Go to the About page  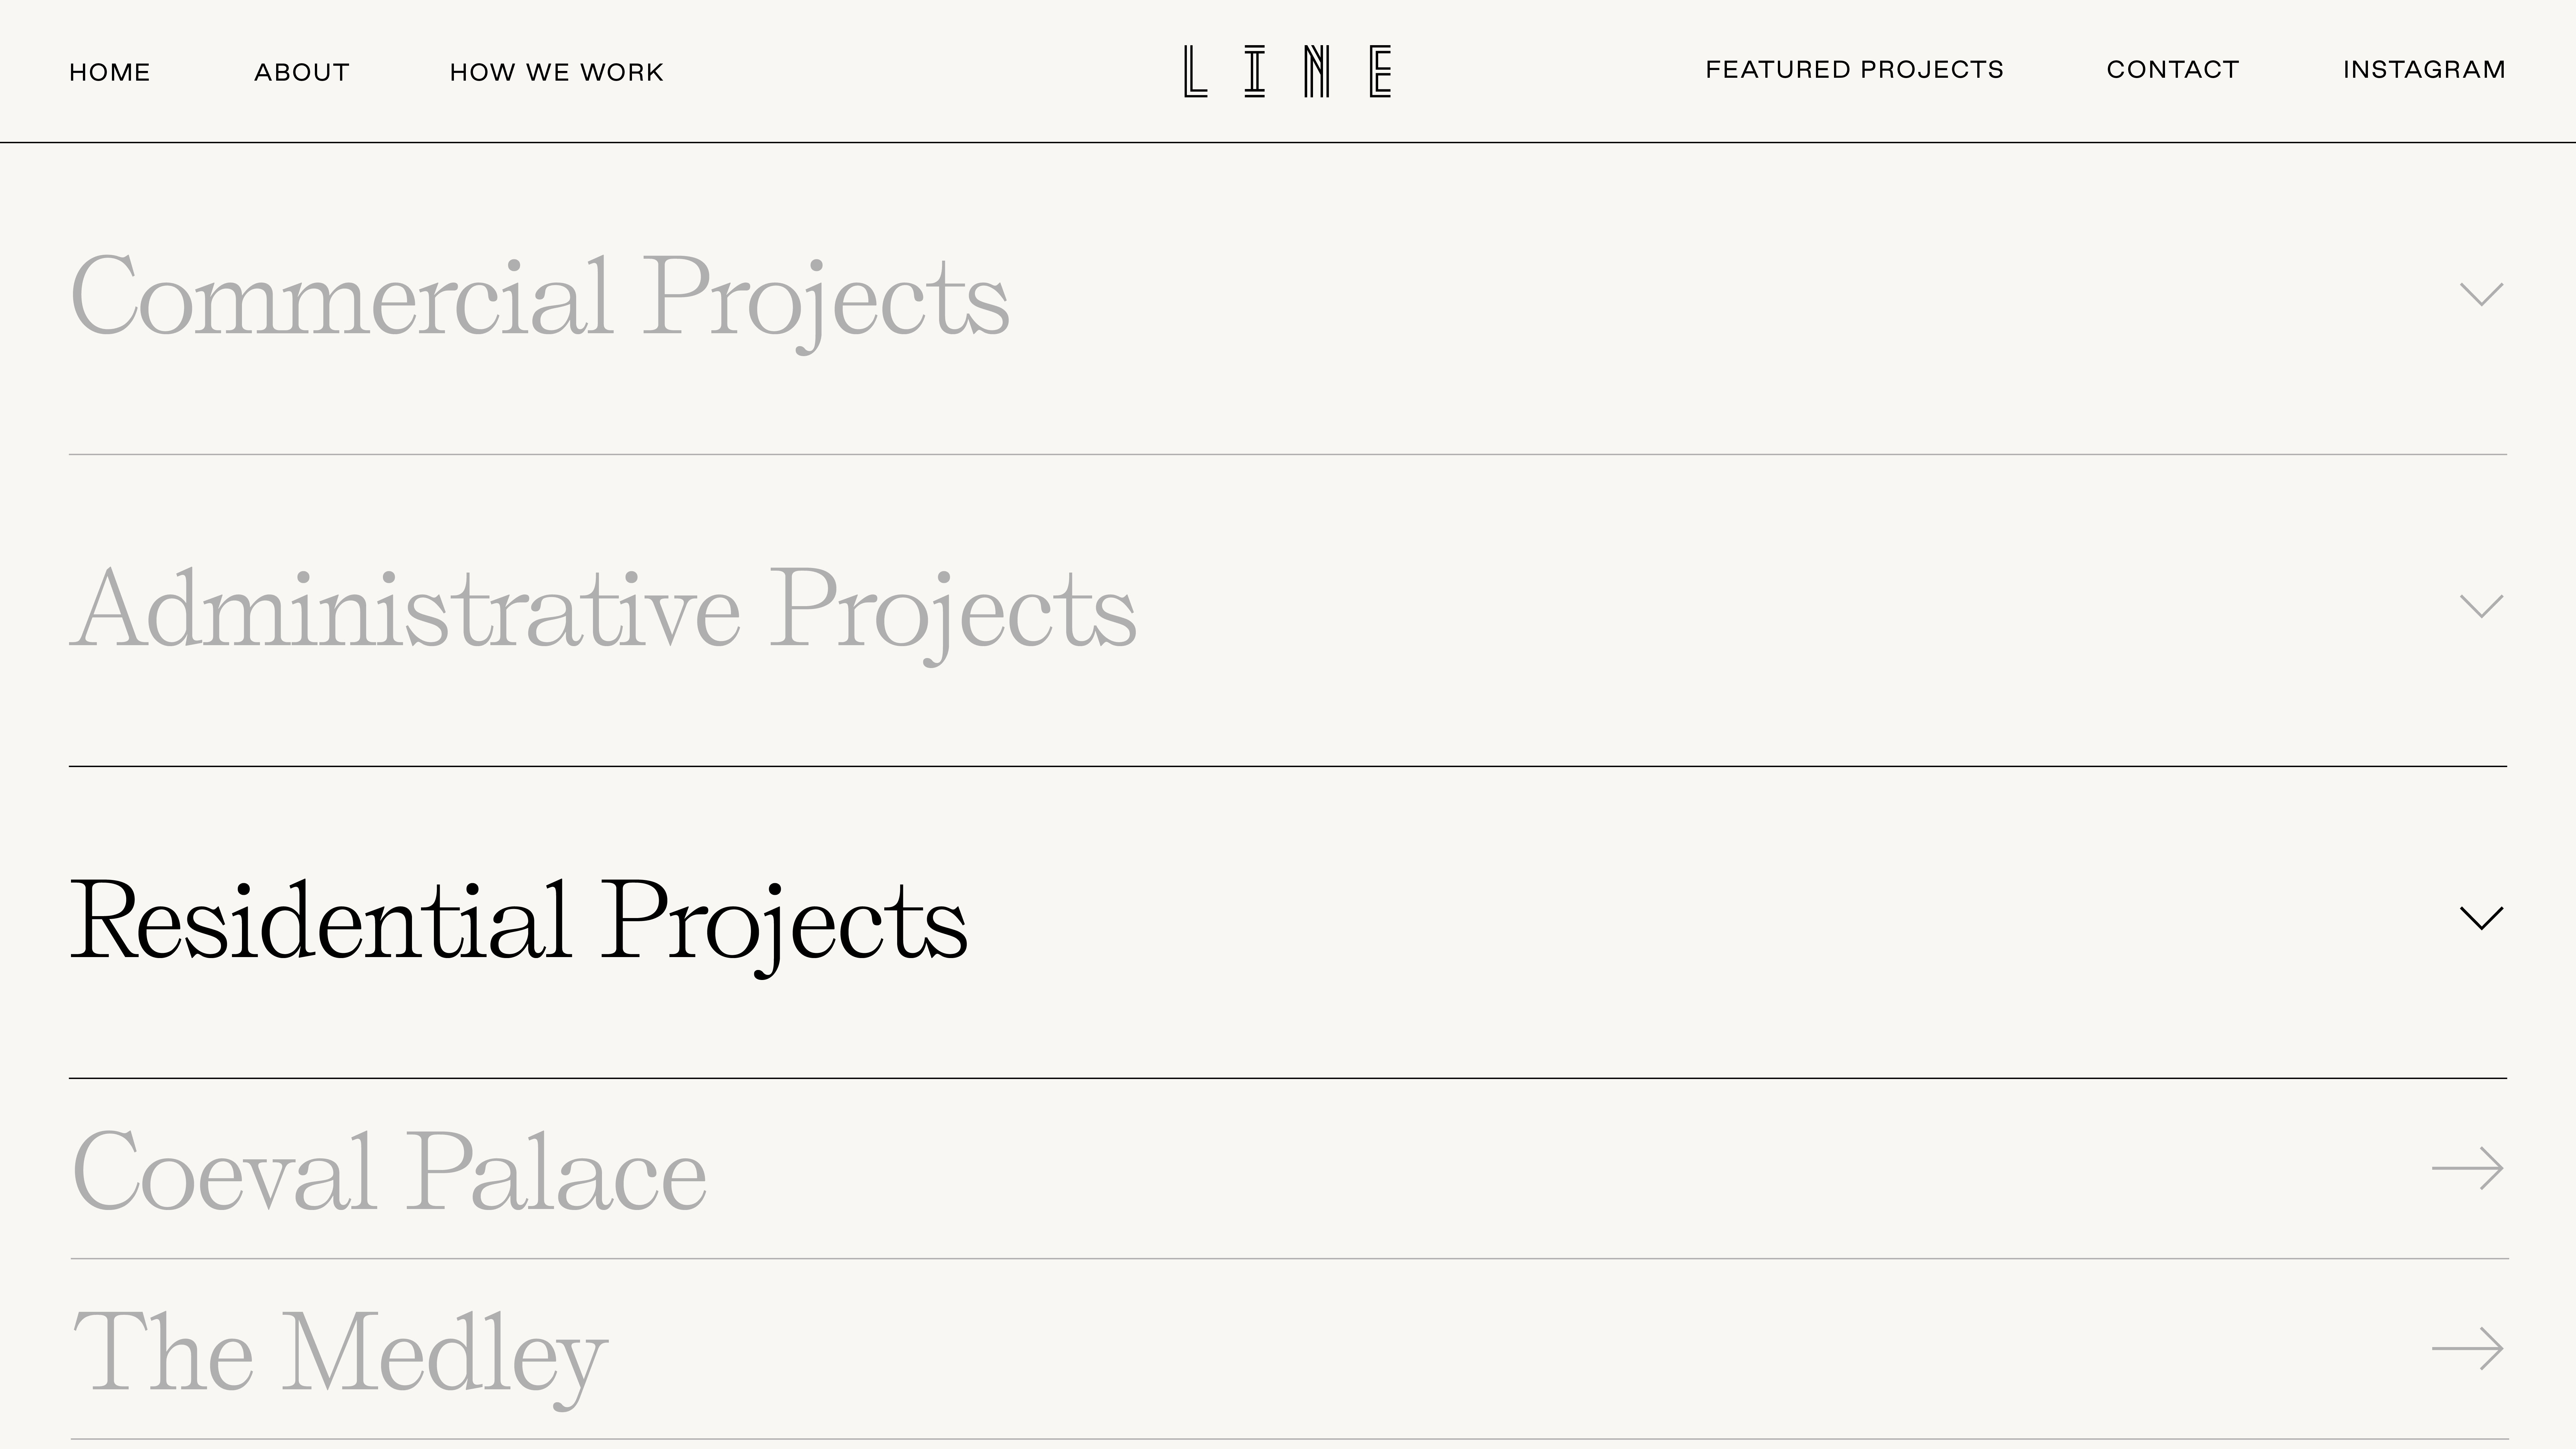tap(302, 72)
